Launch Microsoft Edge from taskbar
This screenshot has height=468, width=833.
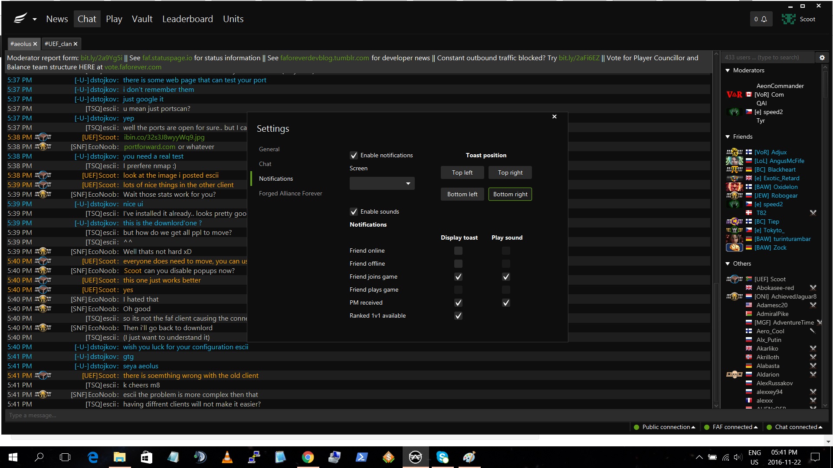[x=93, y=457]
